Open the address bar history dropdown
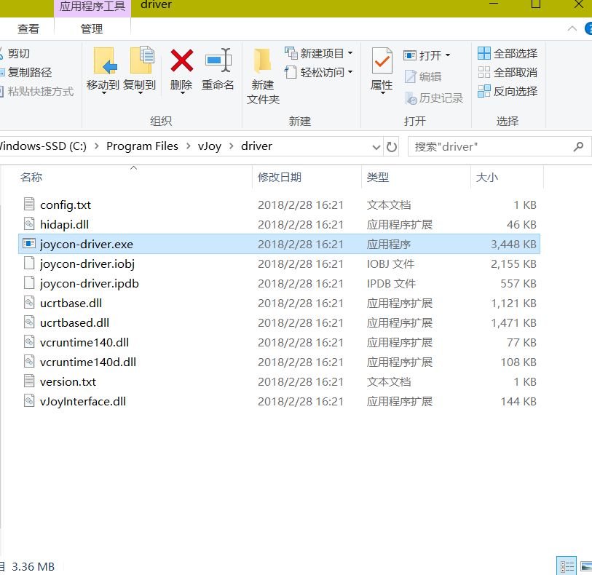 376,146
